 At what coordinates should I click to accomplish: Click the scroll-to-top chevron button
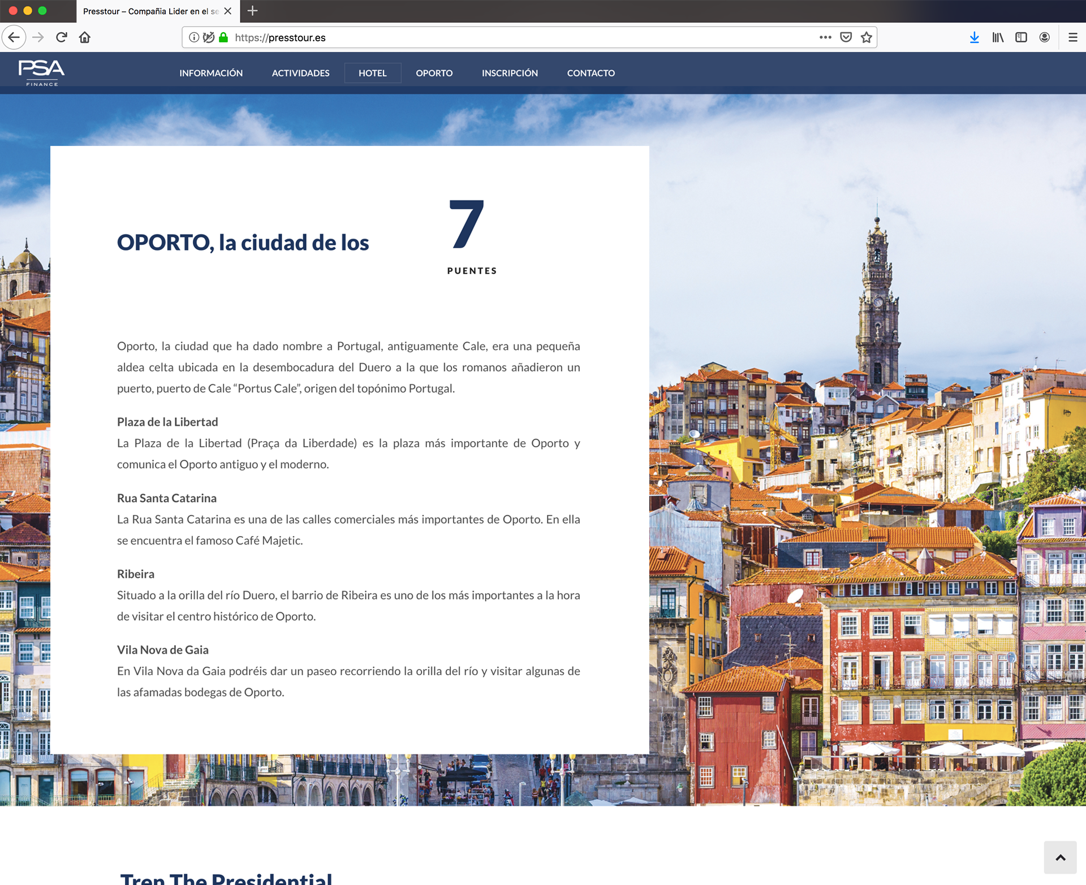[x=1060, y=857]
